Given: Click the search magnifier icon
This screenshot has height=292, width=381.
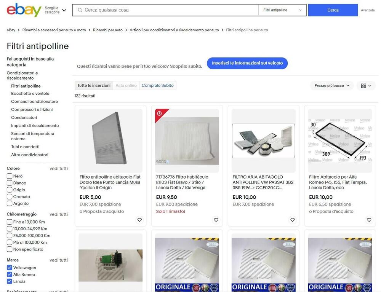Looking at the screenshot, I should (x=80, y=10).
